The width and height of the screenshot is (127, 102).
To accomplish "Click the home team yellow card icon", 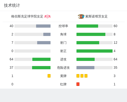I will point(49,76).
